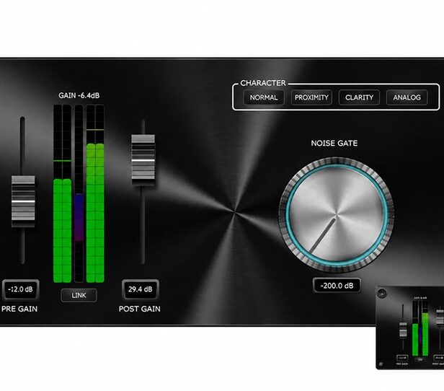The width and height of the screenshot is (444, 391).
Task: Select the PROXIMITY character mode
Action: point(311,97)
